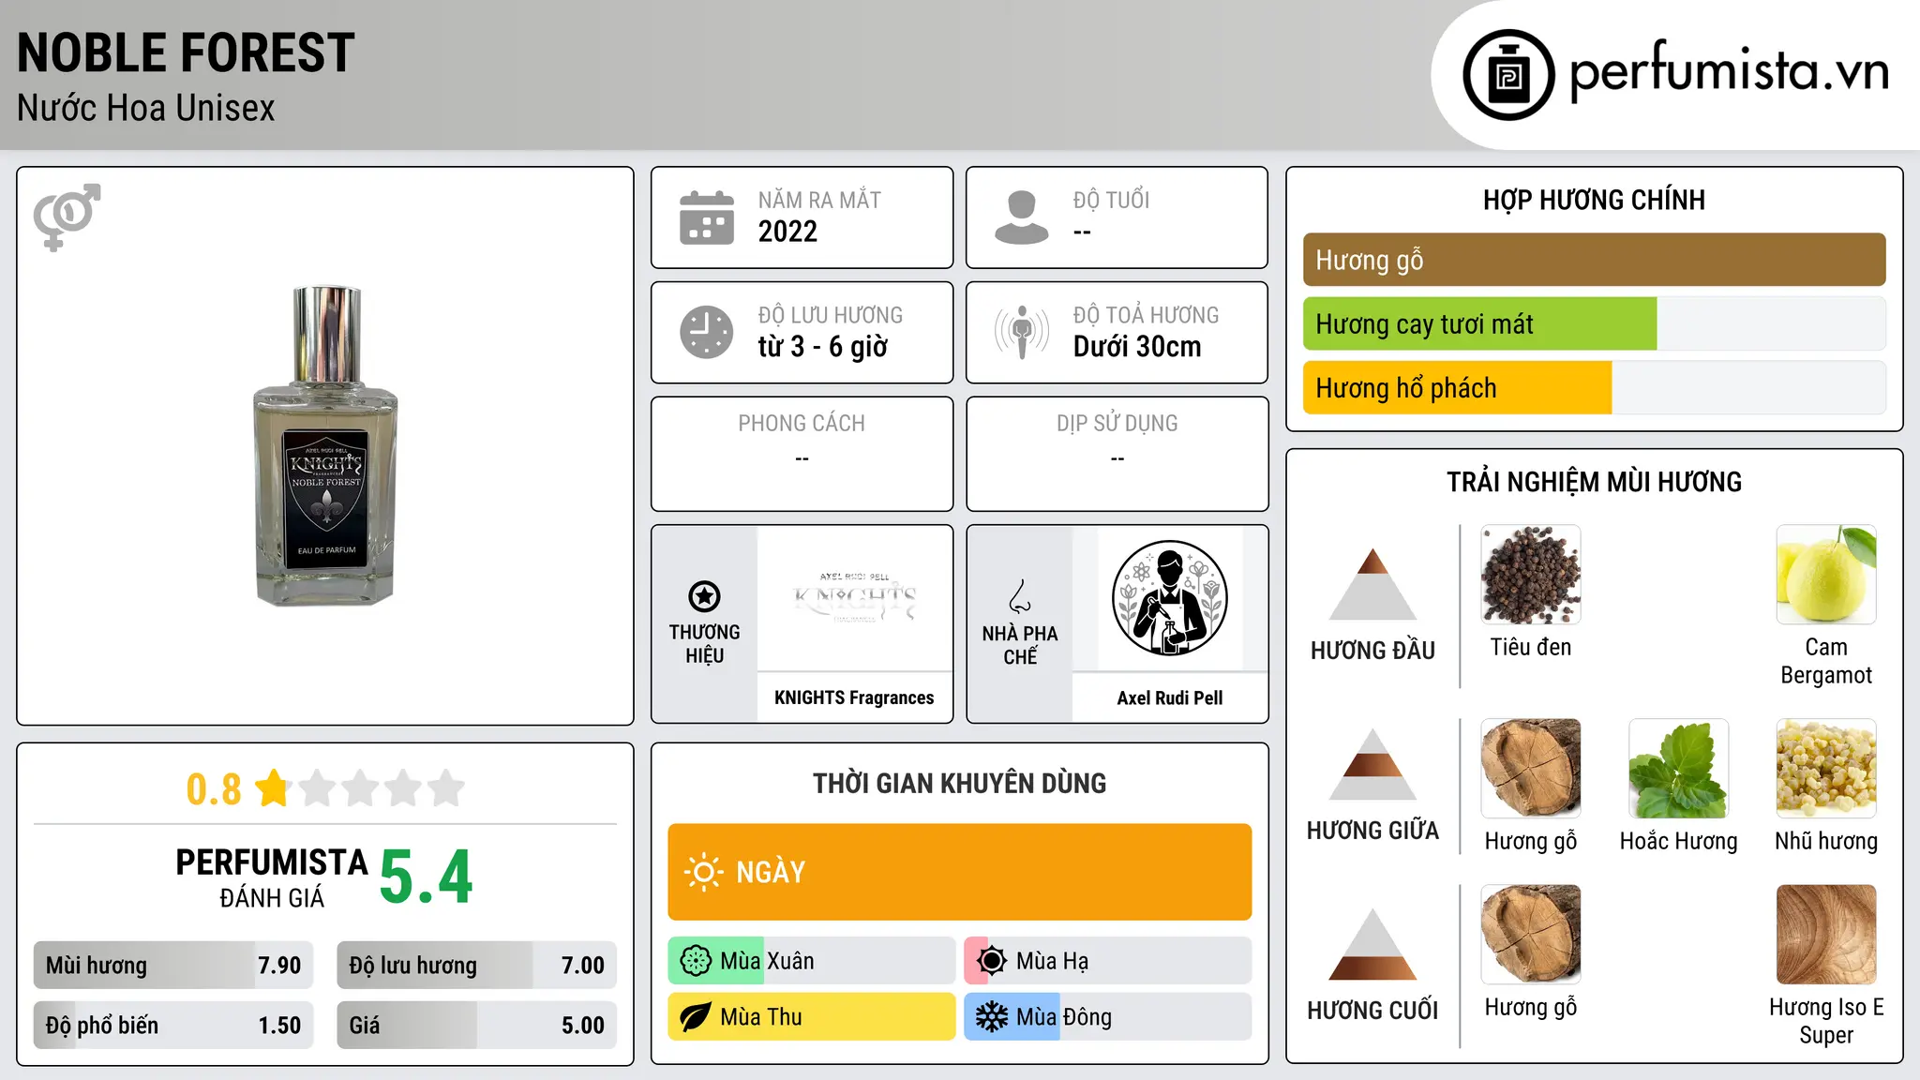Select the Hương gỗ image in Hương giữa row

point(1531,769)
